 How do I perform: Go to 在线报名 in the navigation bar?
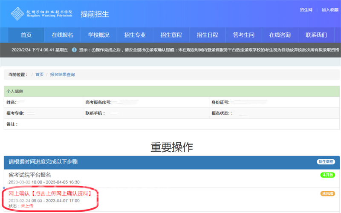click(x=62, y=35)
